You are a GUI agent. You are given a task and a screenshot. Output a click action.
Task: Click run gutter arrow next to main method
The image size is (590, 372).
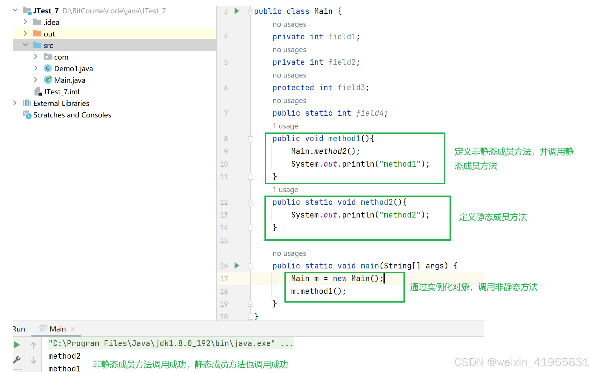point(237,266)
